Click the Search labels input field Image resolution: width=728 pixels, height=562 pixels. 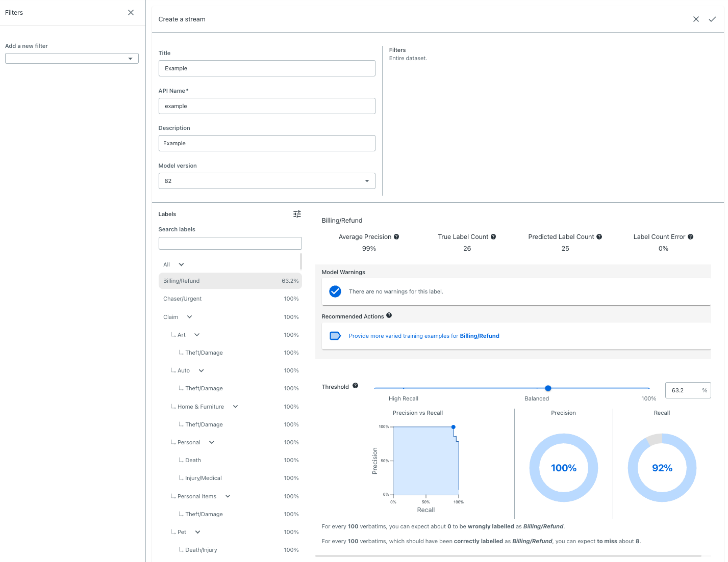[230, 244]
